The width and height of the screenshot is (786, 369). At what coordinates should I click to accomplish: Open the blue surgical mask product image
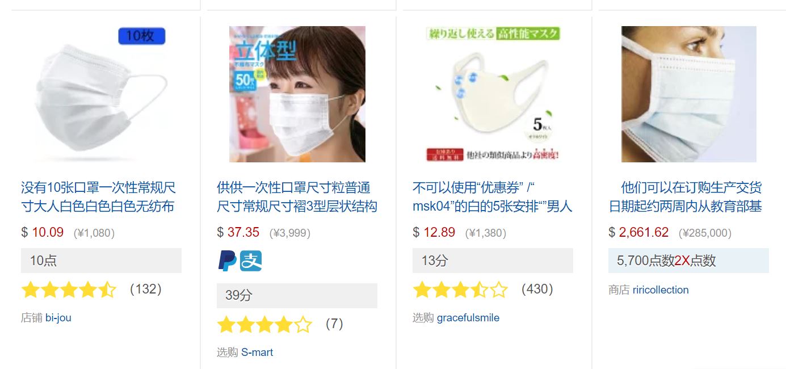coord(689,94)
